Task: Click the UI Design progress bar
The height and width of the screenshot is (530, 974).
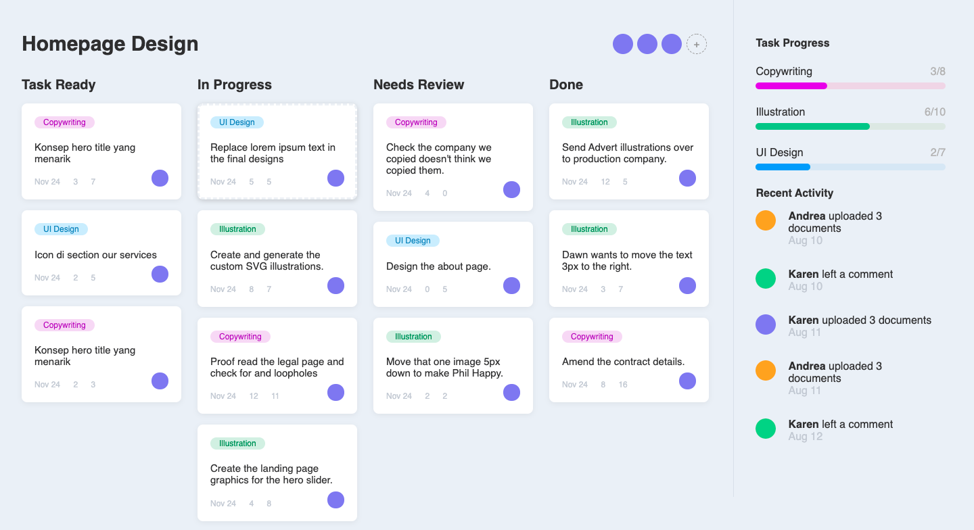Action: (850, 167)
